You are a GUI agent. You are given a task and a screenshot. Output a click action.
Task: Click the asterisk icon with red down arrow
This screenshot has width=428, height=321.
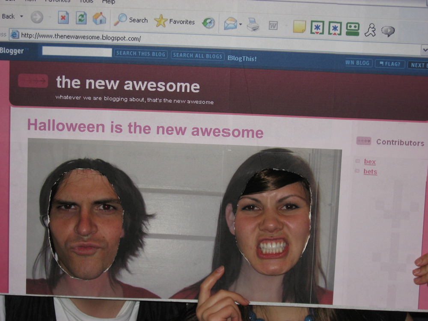pos(317,27)
